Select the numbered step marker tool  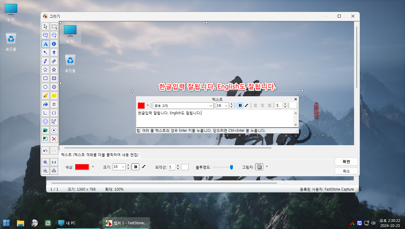point(54,44)
